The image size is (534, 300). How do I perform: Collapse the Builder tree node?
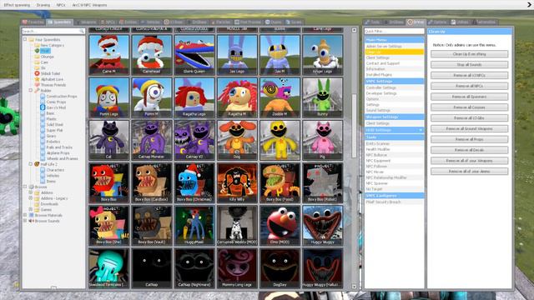(x=31, y=90)
